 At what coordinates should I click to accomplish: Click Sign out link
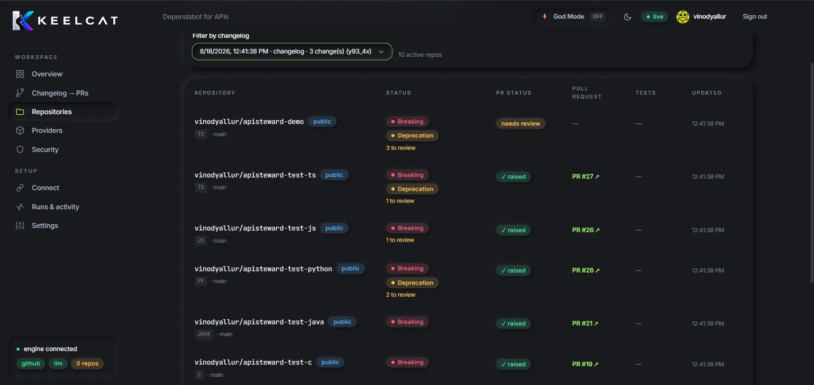(x=755, y=17)
